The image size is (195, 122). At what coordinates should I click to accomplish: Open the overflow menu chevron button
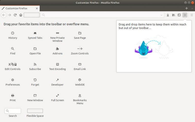tap(185, 15)
